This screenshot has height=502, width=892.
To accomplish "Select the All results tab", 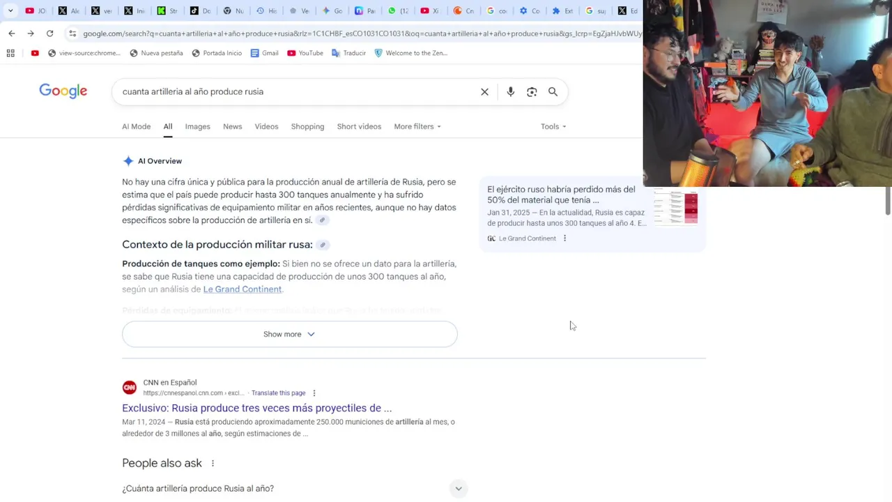I will click(168, 126).
